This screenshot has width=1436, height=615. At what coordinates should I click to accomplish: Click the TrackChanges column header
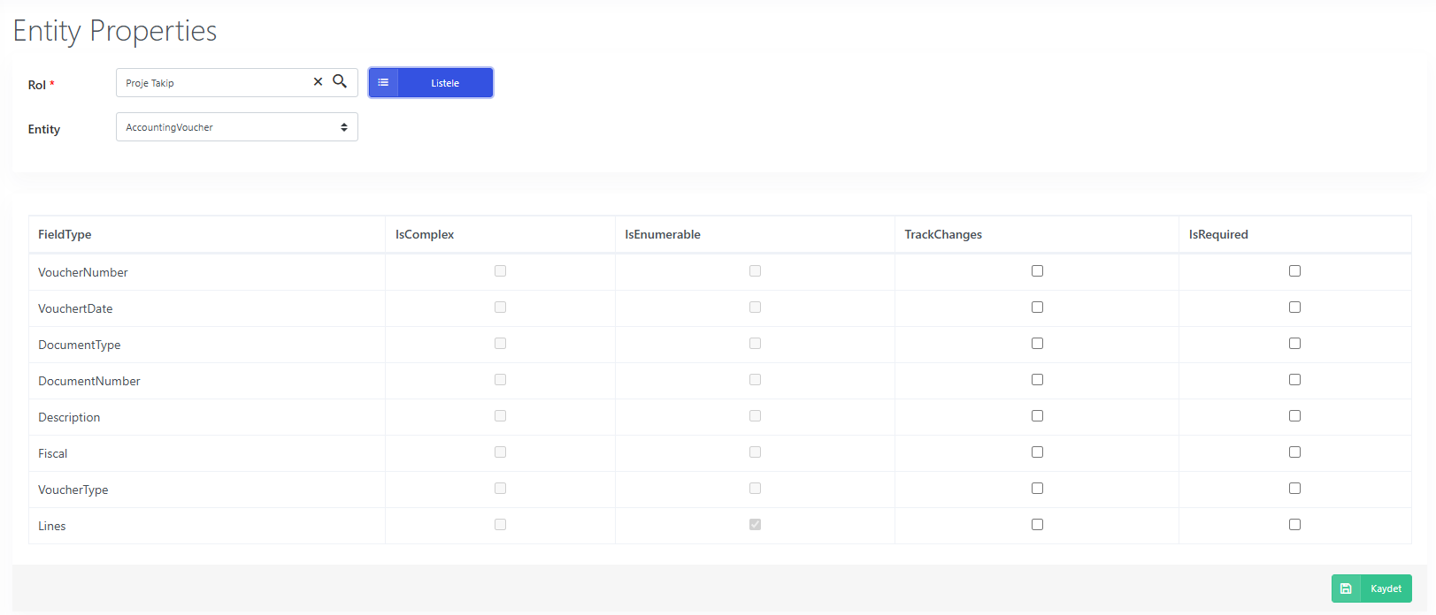pyautogui.click(x=943, y=234)
